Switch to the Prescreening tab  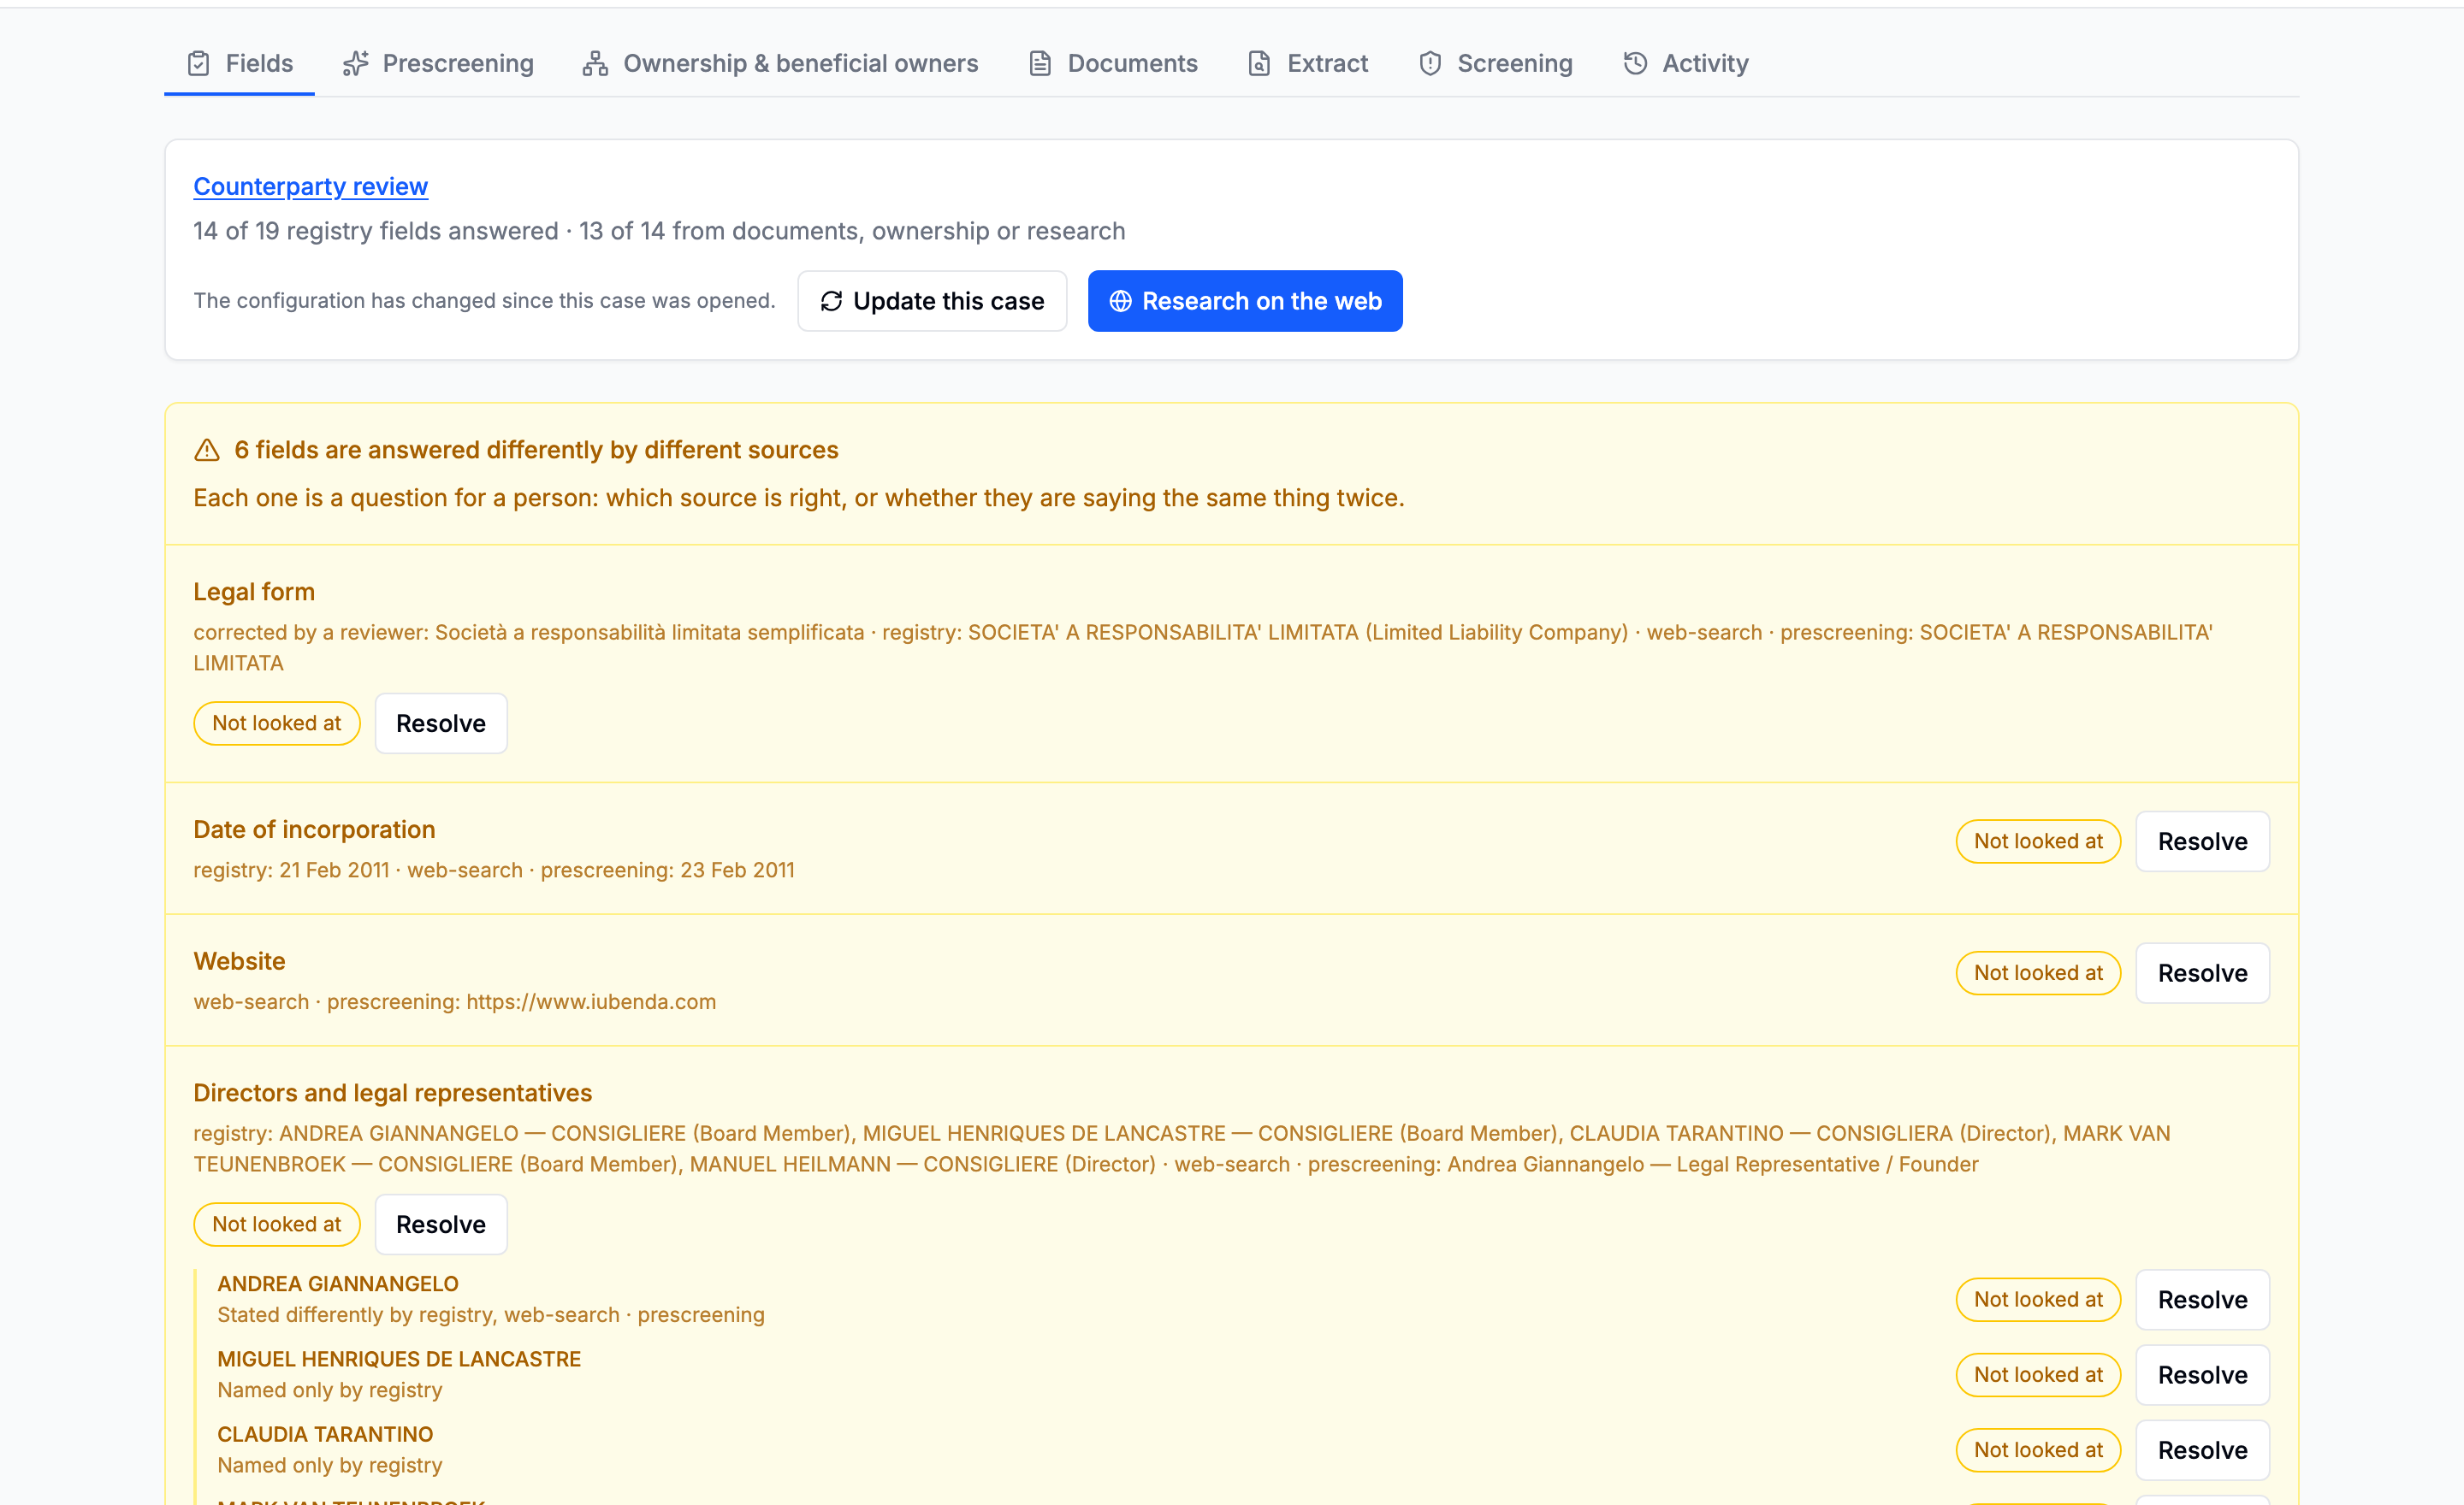point(438,63)
